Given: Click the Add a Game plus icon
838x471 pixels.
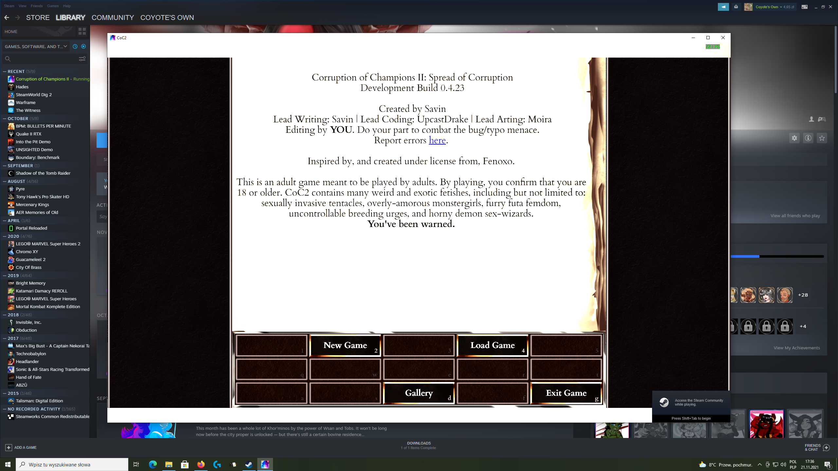Looking at the screenshot, I should [x=9, y=447].
